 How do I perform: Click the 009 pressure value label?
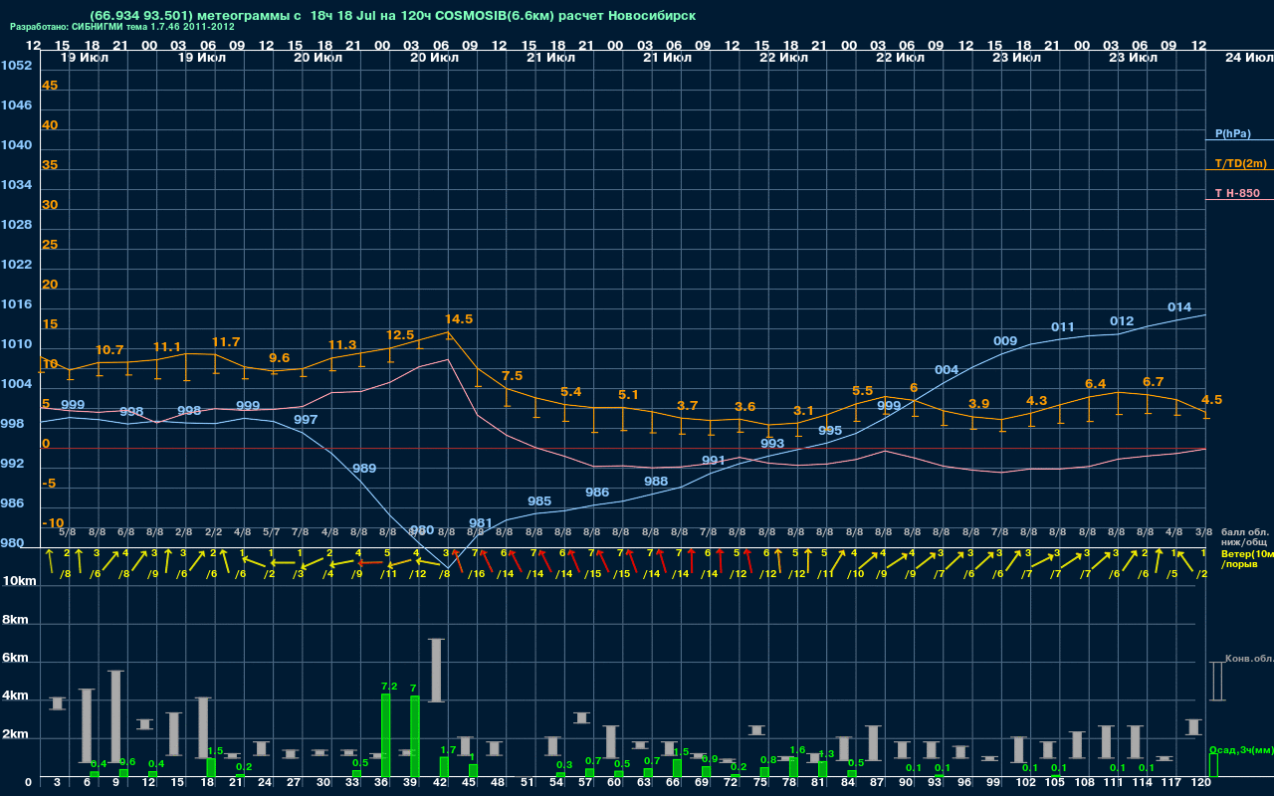(1005, 341)
